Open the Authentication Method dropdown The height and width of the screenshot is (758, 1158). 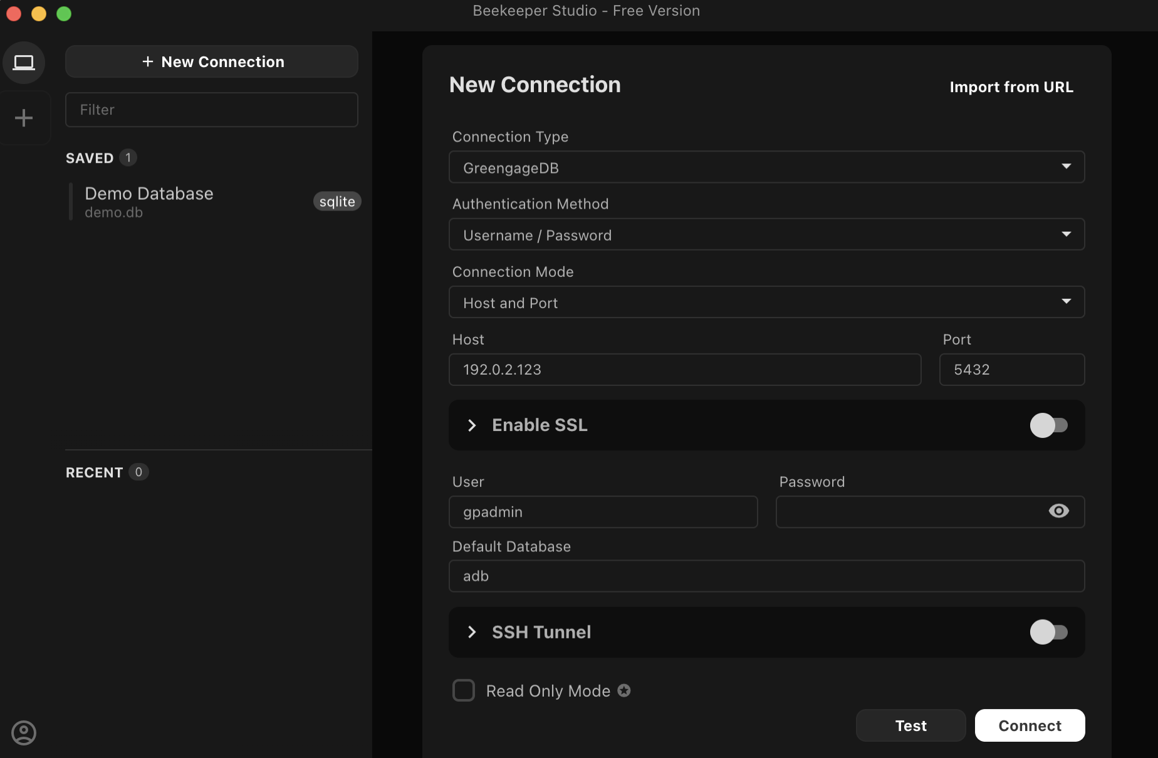pos(766,234)
